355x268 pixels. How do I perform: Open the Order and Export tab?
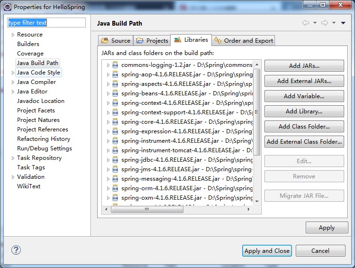[x=244, y=41]
